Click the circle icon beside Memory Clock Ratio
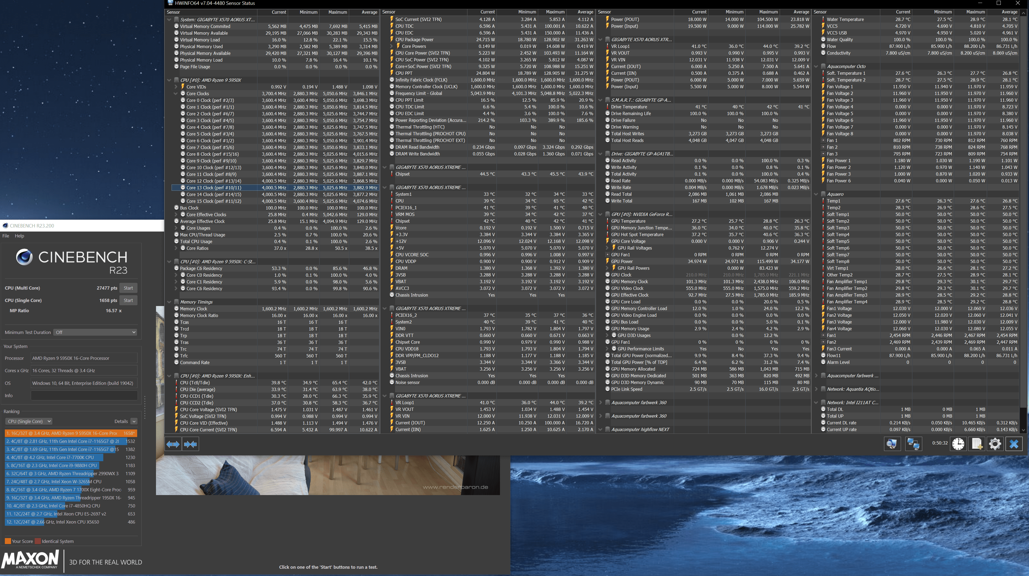Viewport: 1029px width, 576px height. (176, 315)
